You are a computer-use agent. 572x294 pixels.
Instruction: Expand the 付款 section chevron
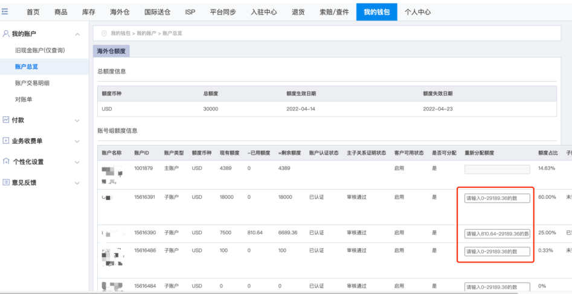click(x=77, y=120)
